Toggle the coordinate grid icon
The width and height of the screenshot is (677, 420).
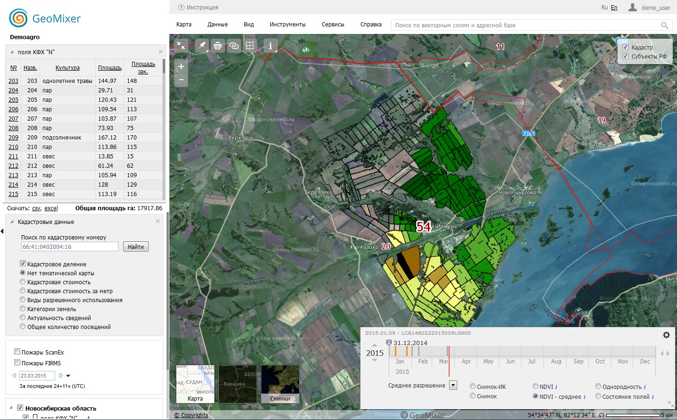click(250, 46)
